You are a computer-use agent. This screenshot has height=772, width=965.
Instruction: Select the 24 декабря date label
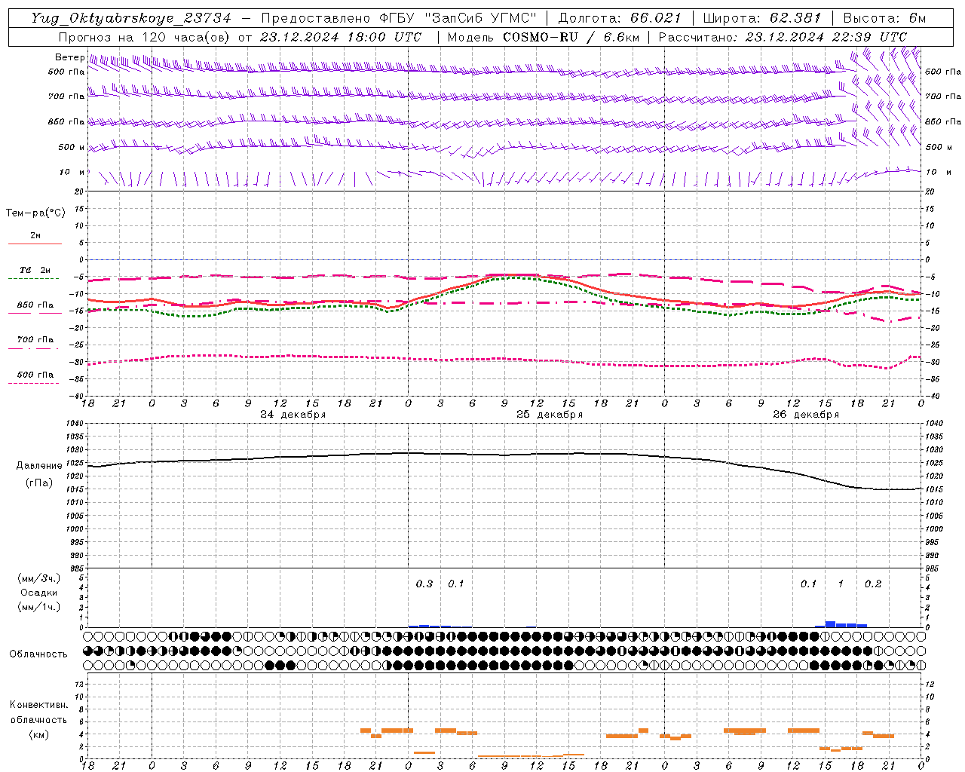point(293,415)
